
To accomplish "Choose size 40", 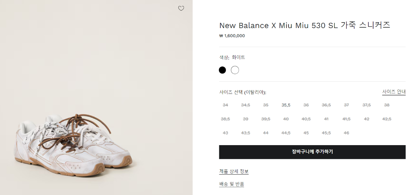I will pos(286,119).
